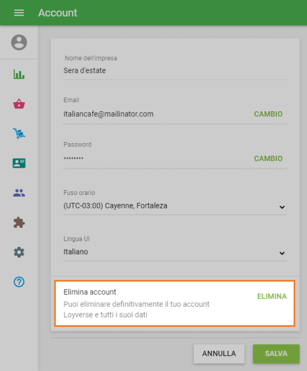Click the ANNULLA button

219,354
